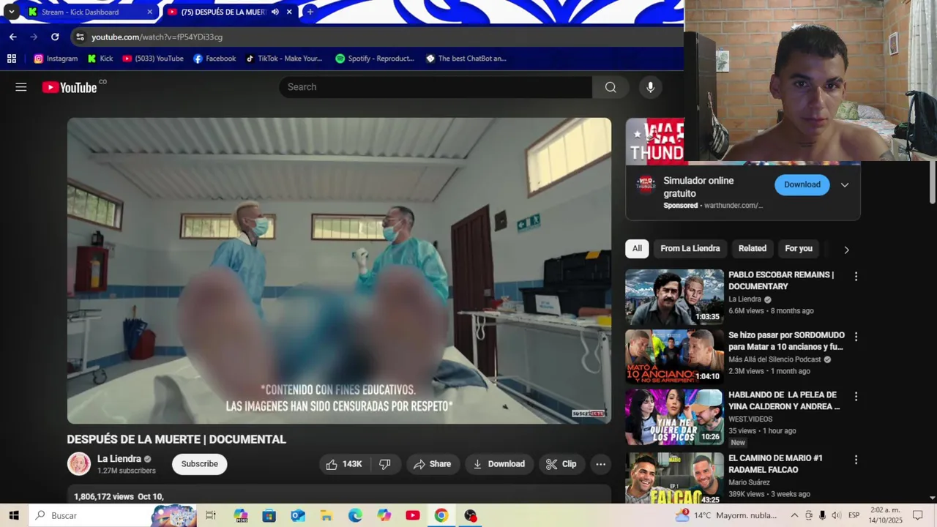This screenshot has height=527, width=937.
Task: Open options for SORDOMUDO video
Action: point(856,337)
